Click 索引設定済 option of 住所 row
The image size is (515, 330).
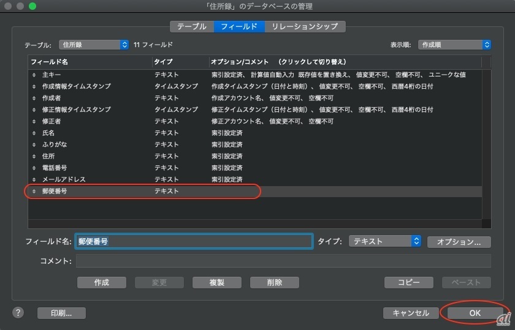(227, 157)
